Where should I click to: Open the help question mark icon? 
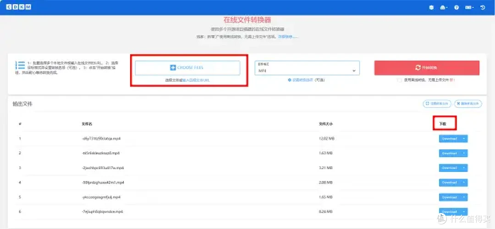coord(456,8)
